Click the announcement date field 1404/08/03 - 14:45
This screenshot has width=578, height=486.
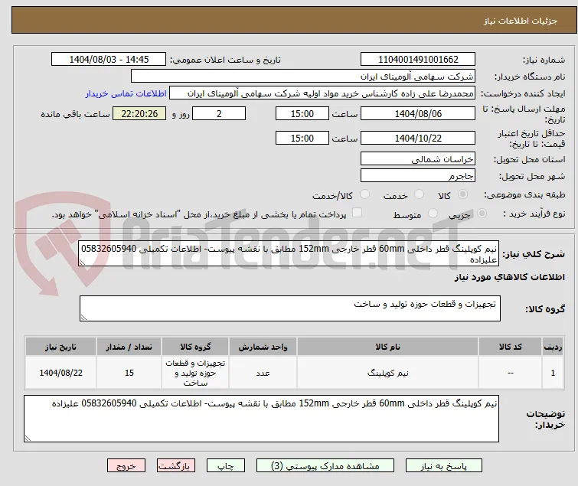coord(109,60)
